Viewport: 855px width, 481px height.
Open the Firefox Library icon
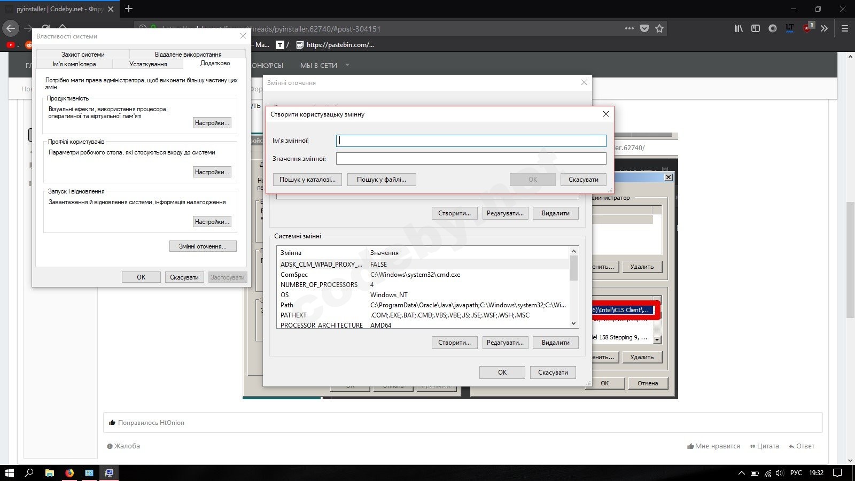[x=739, y=29]
